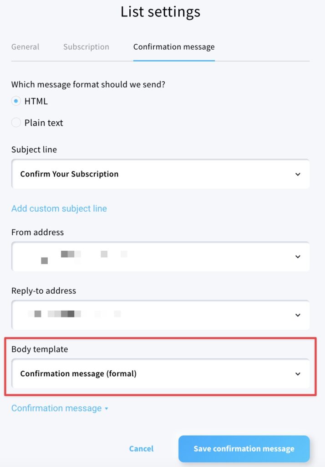
Task: Click the Body template chevron arrow
Action: pyautogui.click(x=298, y=374)
